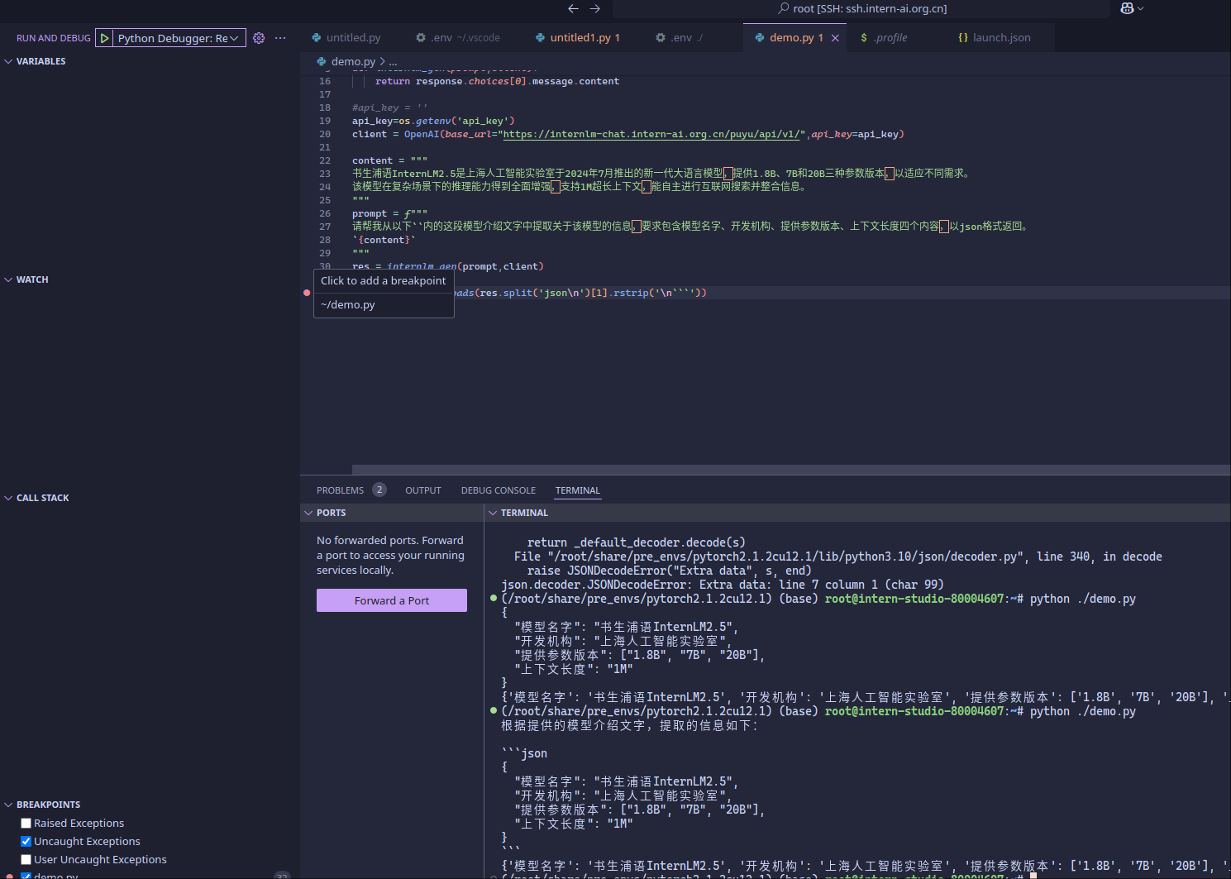The height and width of the screenshot is (879, 1231).
Task: Switch to the .env ~/.vscode tab
Action: (x=457, y=37)
